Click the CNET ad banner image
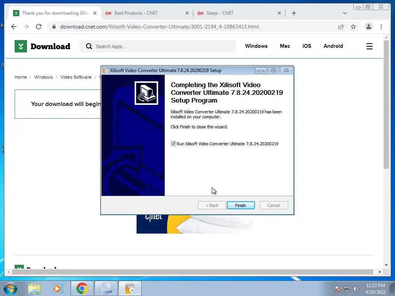This screenshot has width=395, height=296. (194, 224)
